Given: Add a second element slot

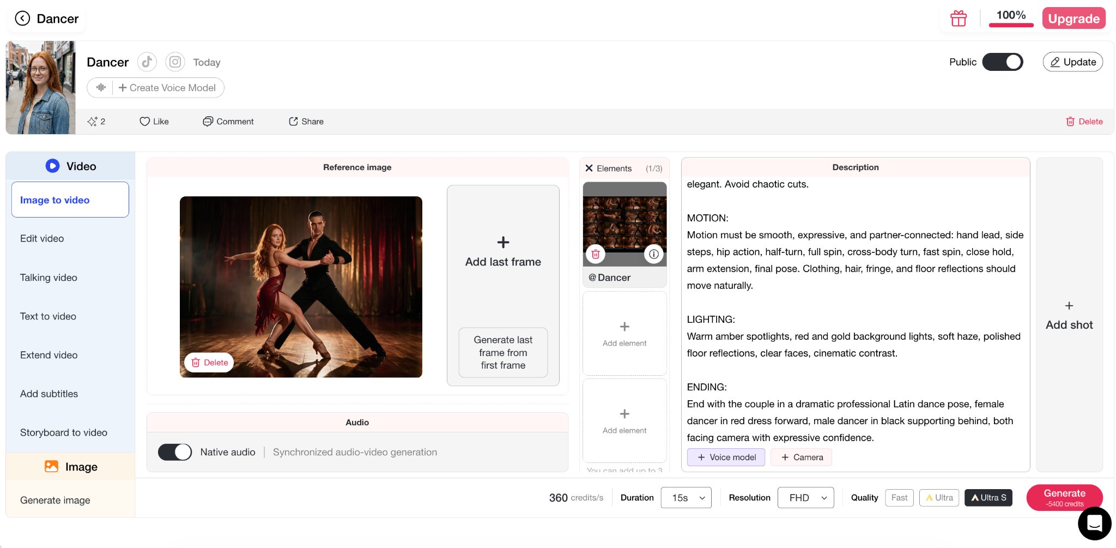Looking at the screenshot, I should pos(624,334).
